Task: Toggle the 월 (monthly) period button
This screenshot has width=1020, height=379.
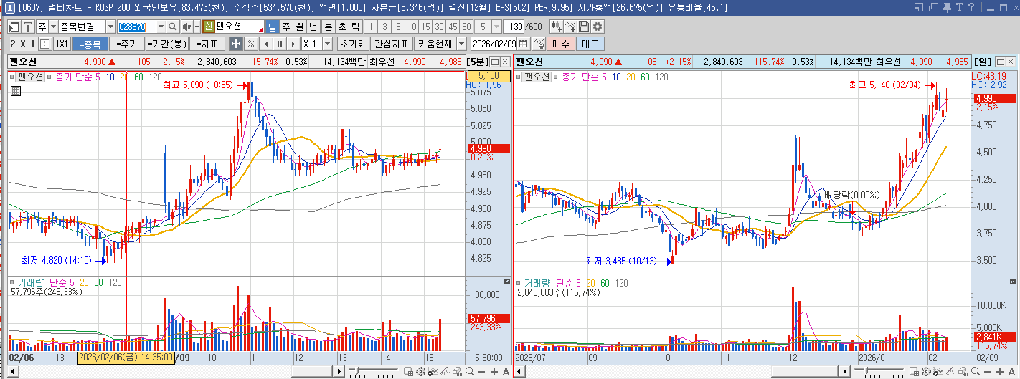Action: 299,27
